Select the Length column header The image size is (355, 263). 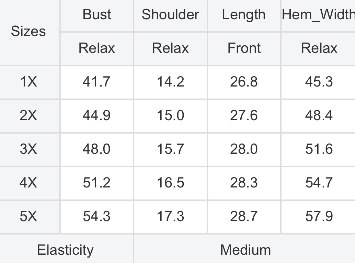(x=244, y=15)
